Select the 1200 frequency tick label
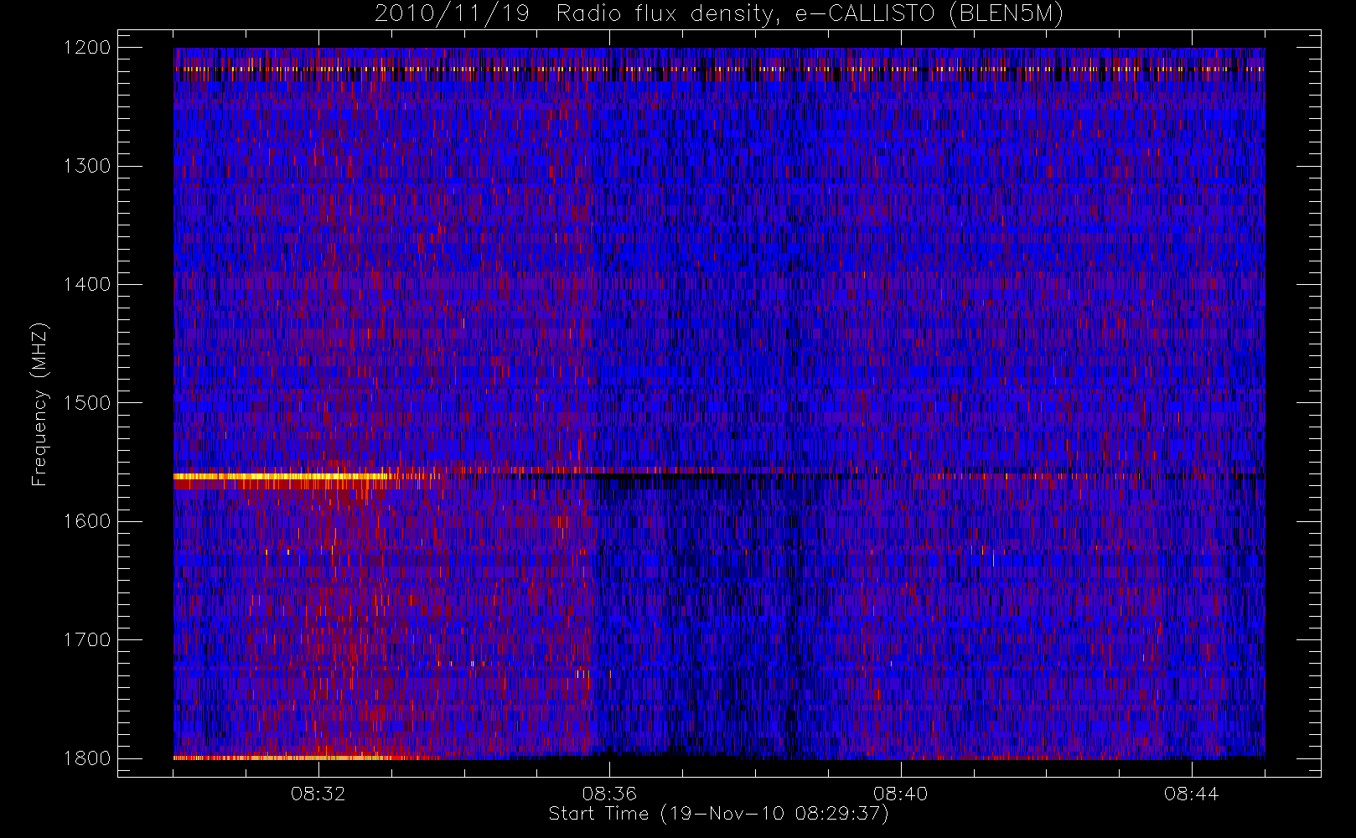The image size is (1356, 838). point(87,48)
